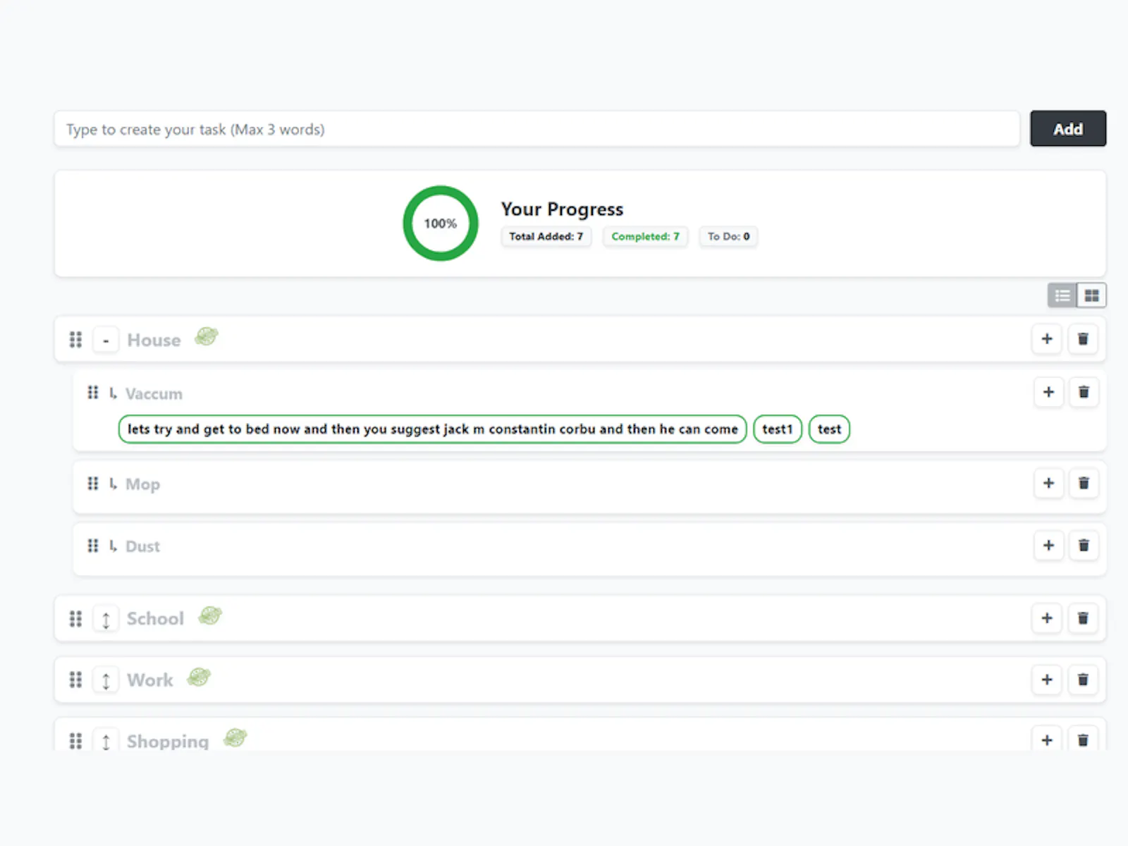
Task: Click the test1 tag
Action: (778, 429)
